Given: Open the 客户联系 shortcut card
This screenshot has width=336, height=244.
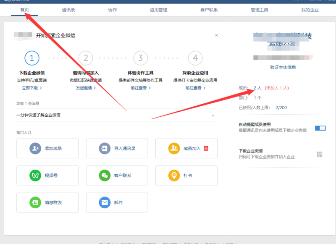Looking at the screenshot, I should point(117,176).
